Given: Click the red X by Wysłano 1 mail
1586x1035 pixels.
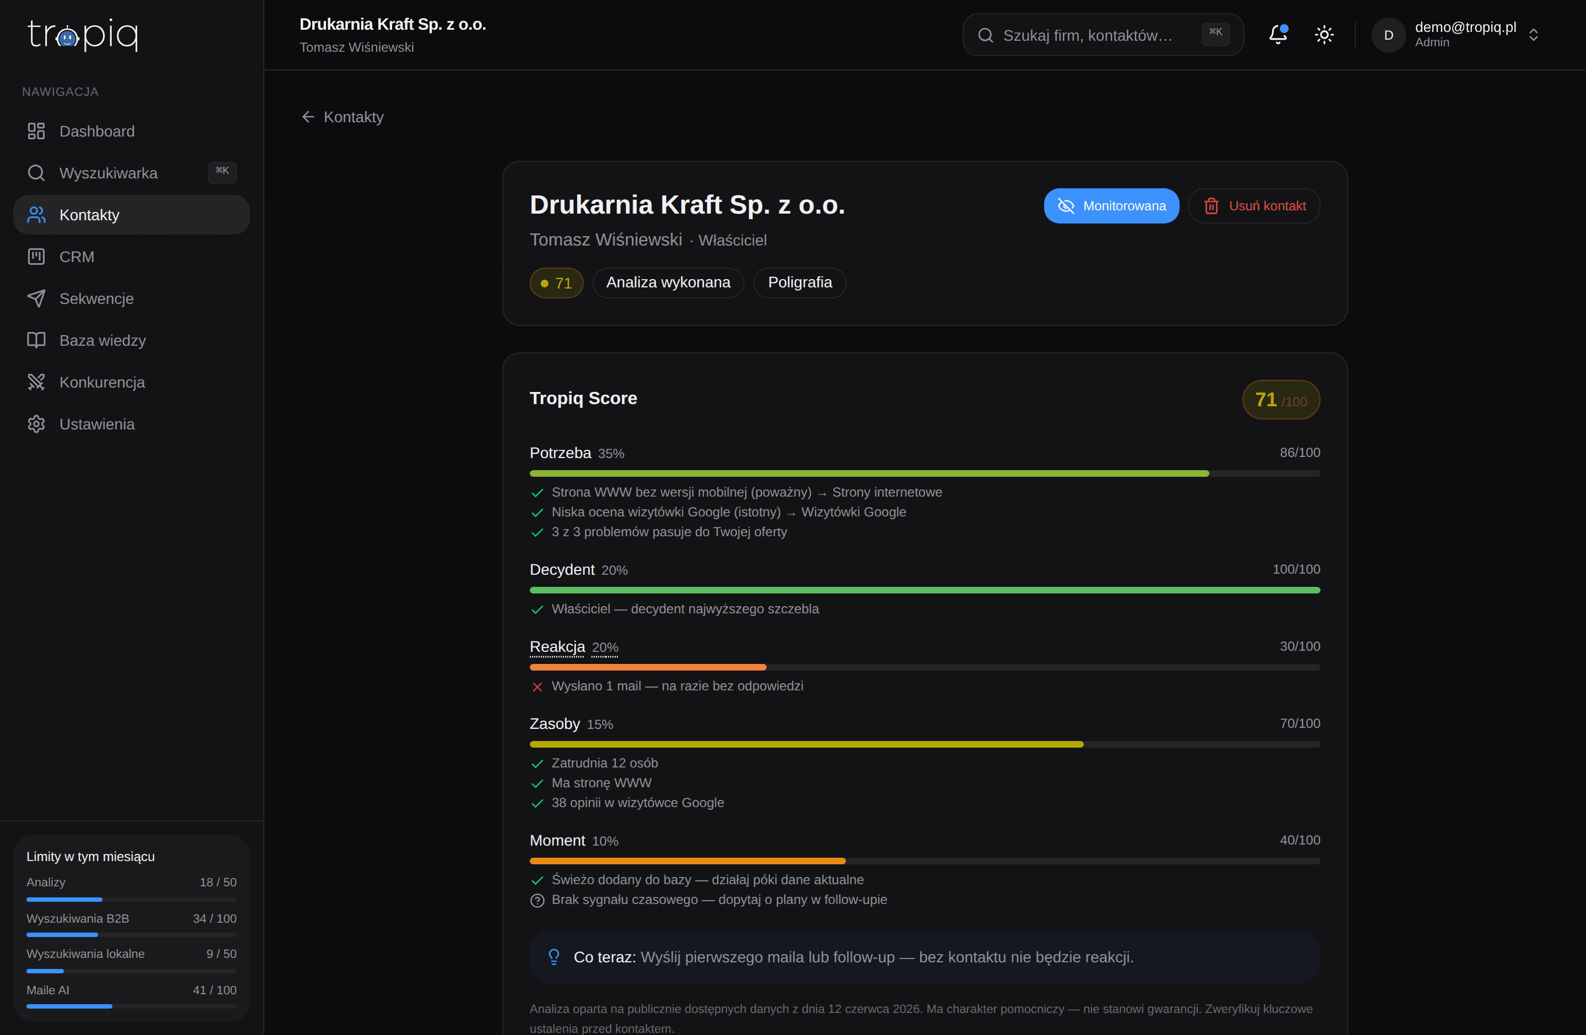Looking at the screenshot, I should 537,687.
